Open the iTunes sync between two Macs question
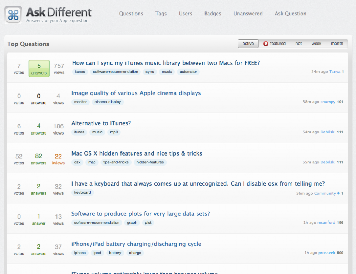The width and height of the screenshot is (356, 274). pyautogui.click(x=166, y=63)
